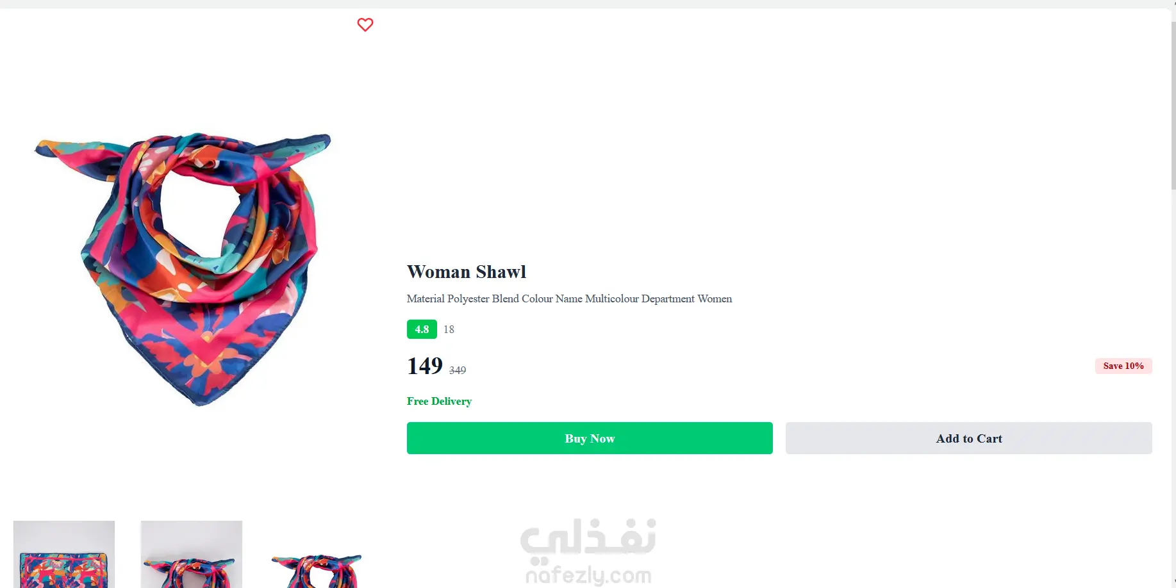Click the nafezly.com watermark logo
The height and width of the screenshot is (588, 1176).
point(588,575)
